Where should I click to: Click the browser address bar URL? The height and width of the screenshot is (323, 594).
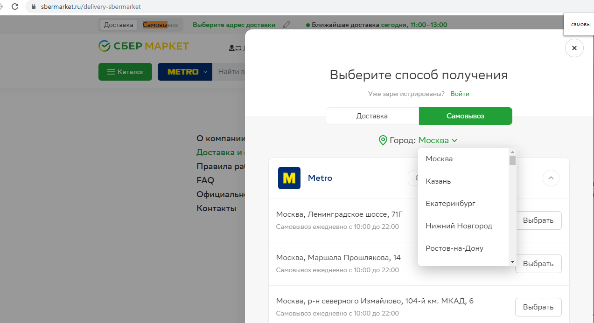90,7
